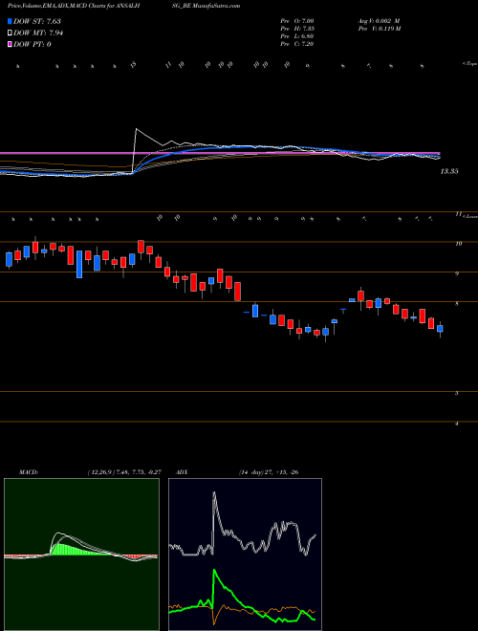Open the green MACD histogram chart
478x631 pixels.
pos(81,555)
